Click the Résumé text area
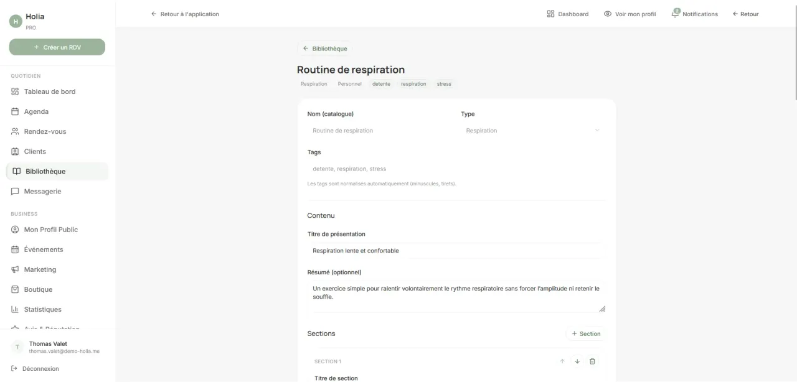 click(x=456, y=297)
